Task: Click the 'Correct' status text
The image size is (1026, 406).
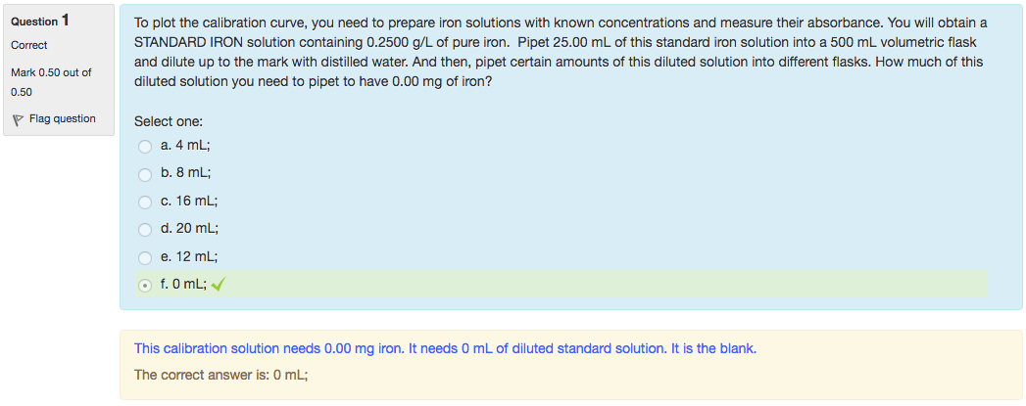Action: pyautogui.click(x=28, y=45)
